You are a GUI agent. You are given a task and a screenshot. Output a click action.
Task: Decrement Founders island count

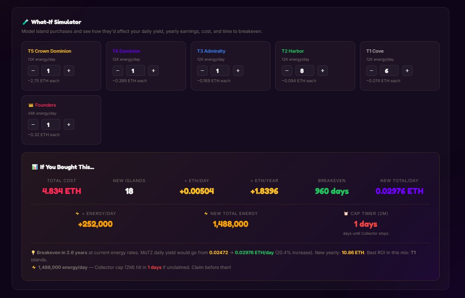33,124
